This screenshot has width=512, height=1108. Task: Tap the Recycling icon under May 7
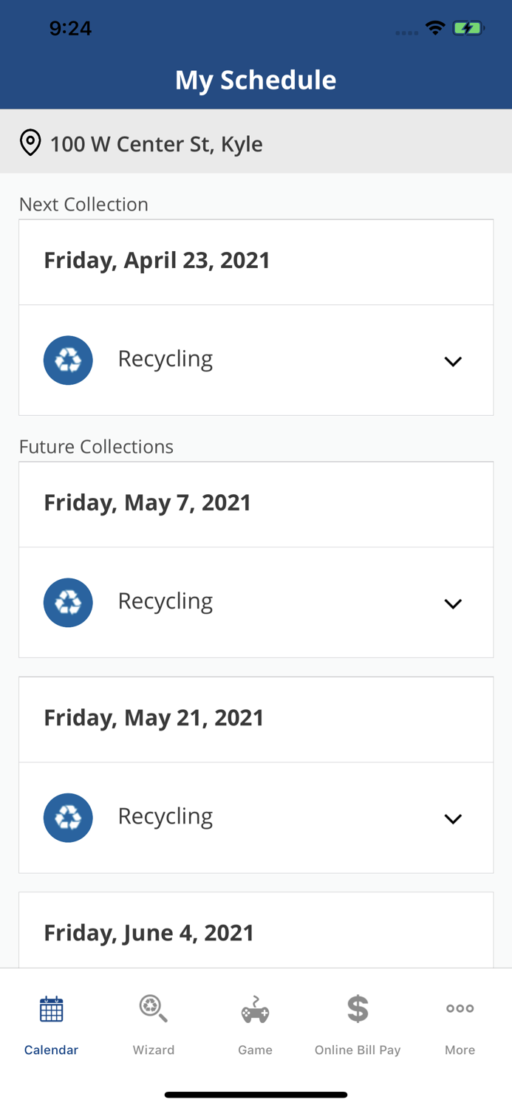(x=68, y=602)
